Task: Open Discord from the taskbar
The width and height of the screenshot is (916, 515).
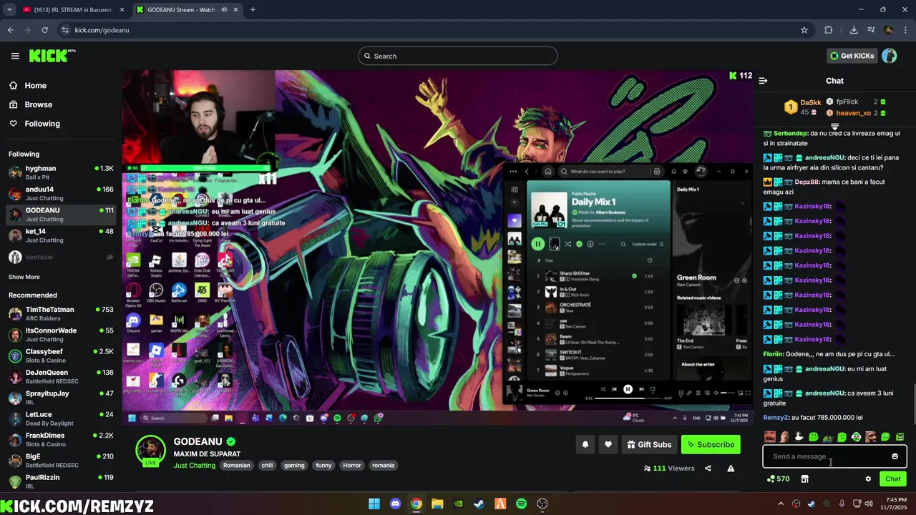Action: (x=395, y=504)
